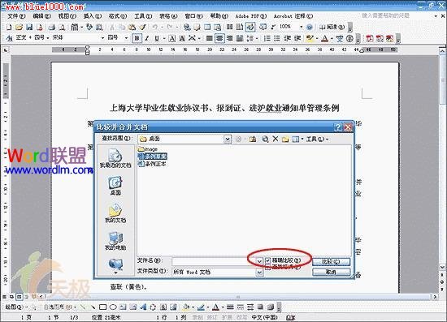The width and height of the screenshot is (447, 322).
Task: Click the Cancel button in dialog
Action: 332,273
